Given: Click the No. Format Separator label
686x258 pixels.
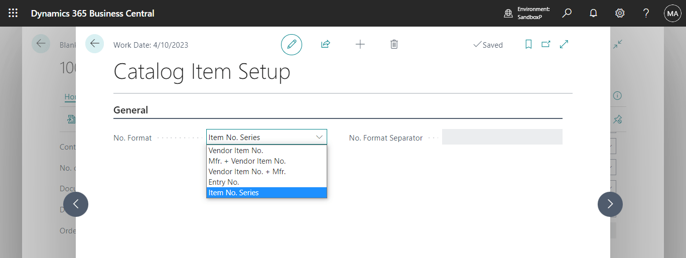Looking at the screenshot, I should [386, 138].
